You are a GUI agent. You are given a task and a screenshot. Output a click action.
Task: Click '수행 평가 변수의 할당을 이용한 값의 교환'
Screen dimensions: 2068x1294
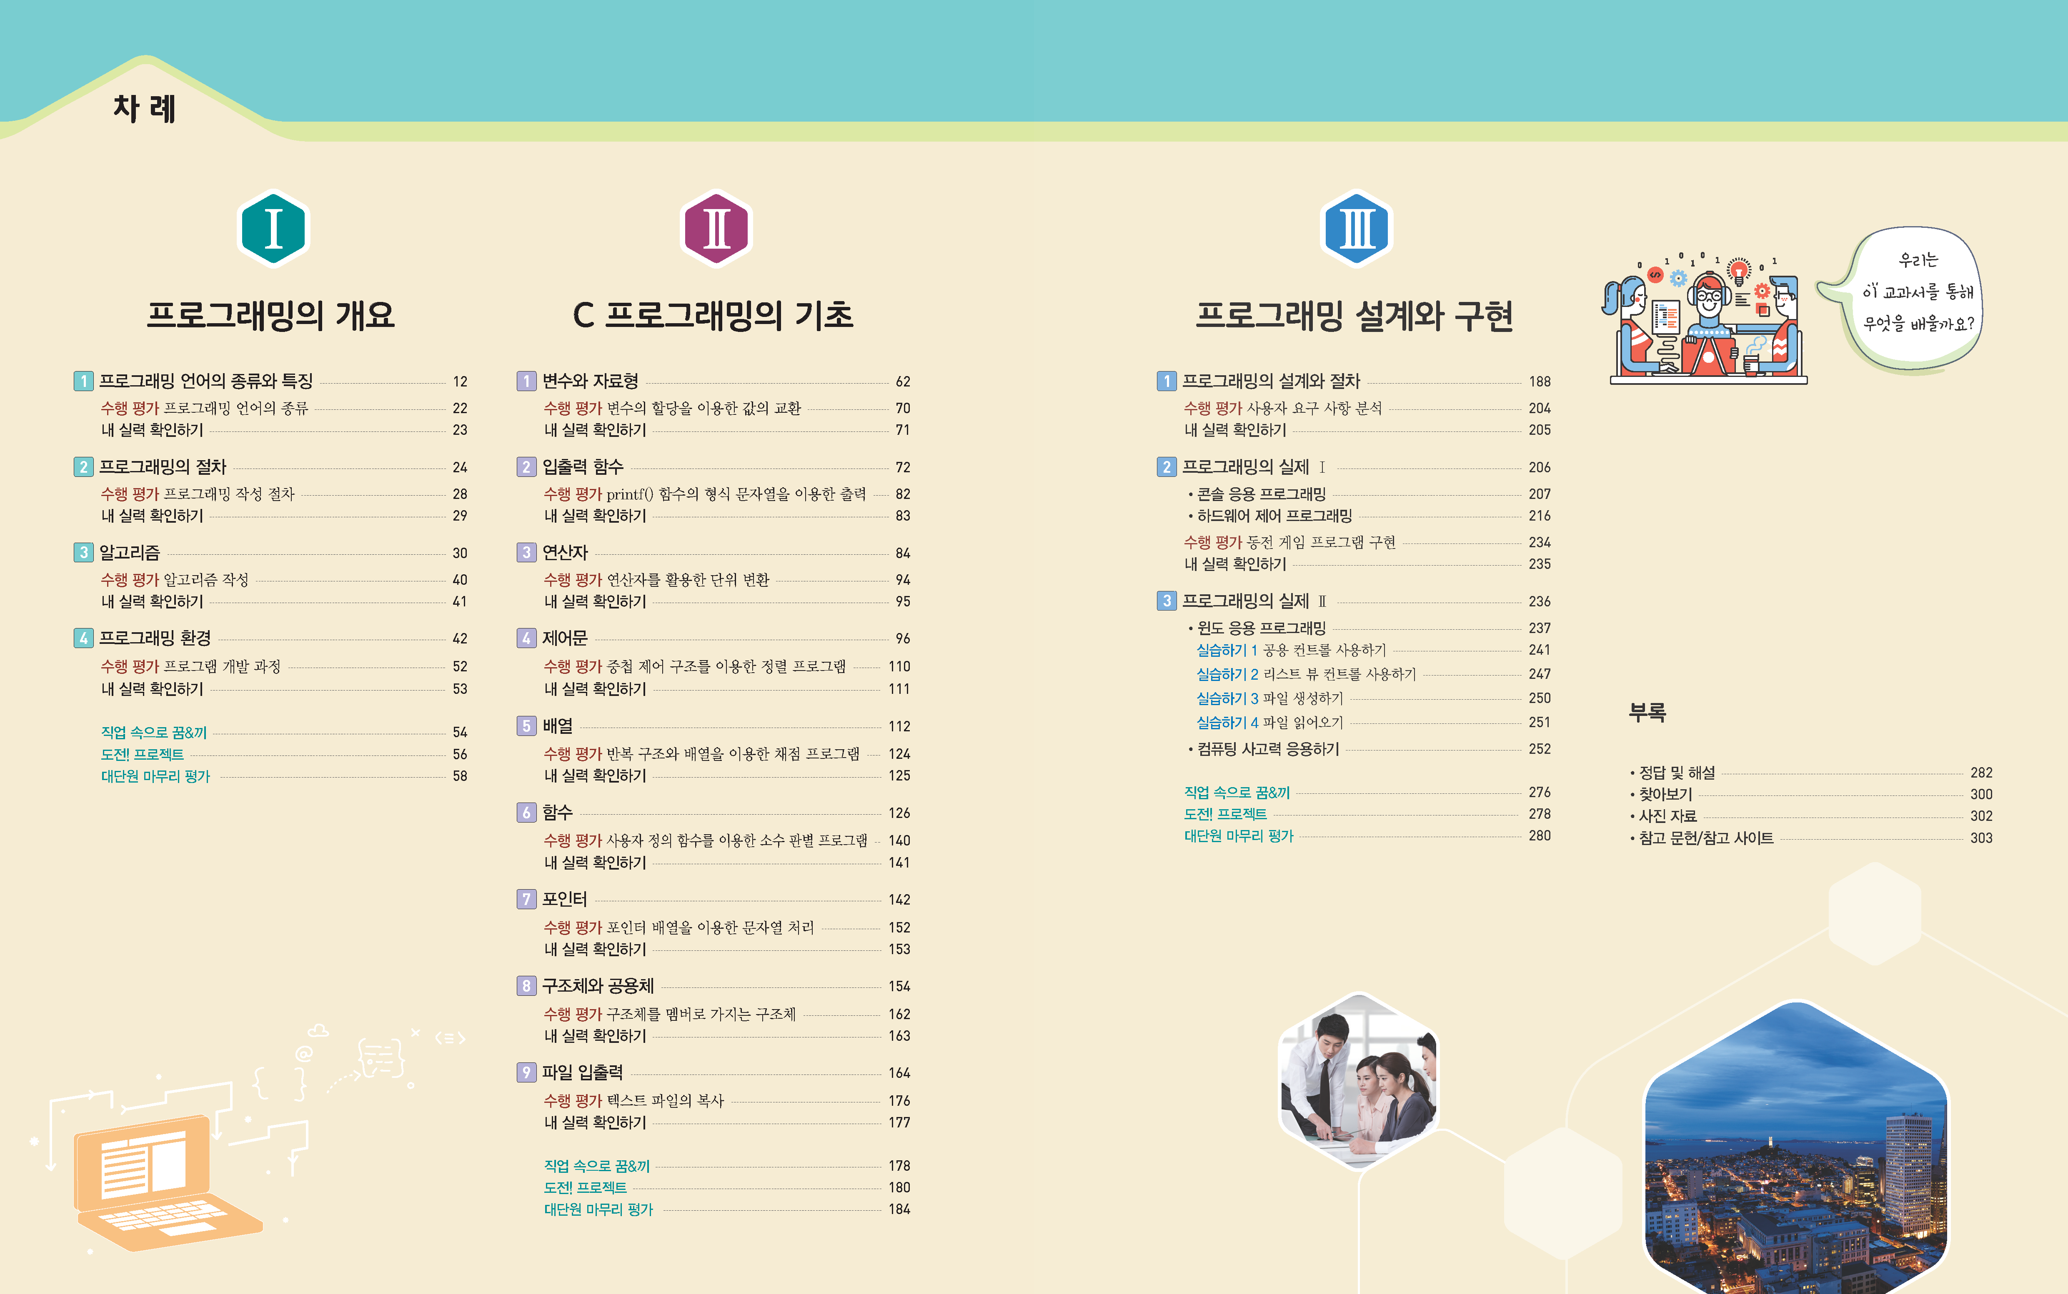point(672,408)
